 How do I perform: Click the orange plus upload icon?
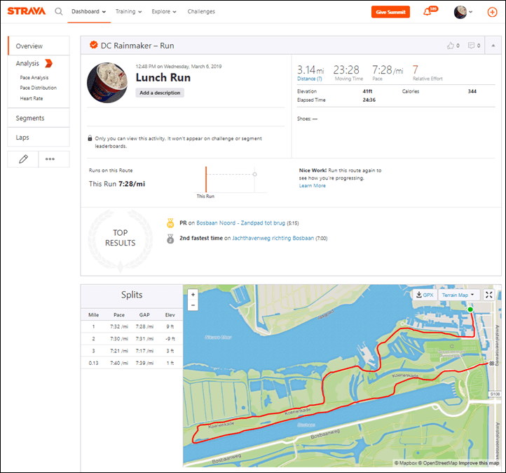pyautogui.click(x=492, y=12)
